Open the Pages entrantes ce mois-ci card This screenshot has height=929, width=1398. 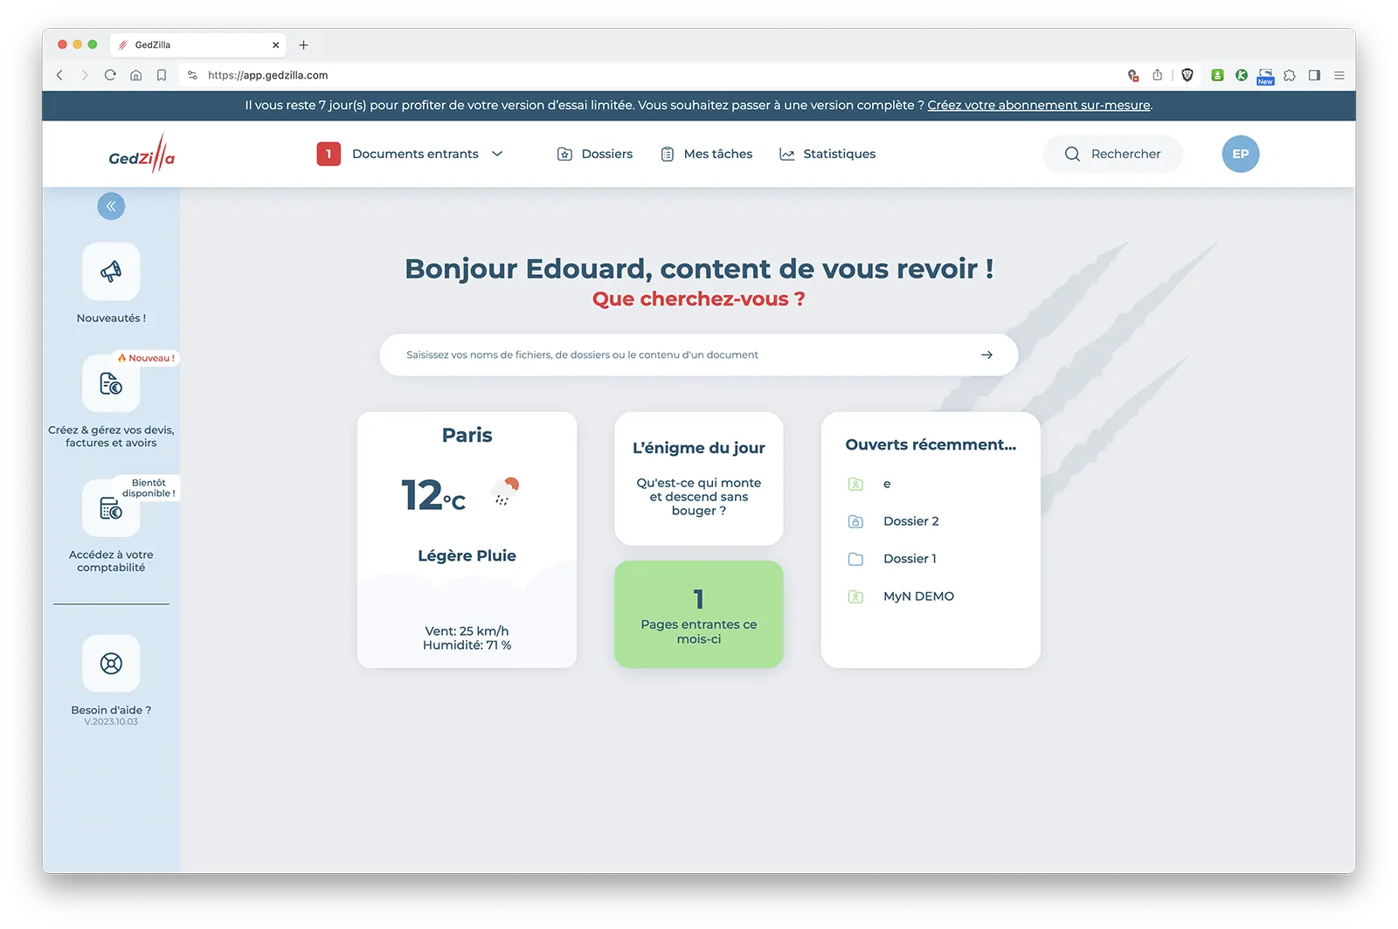tap(699, 615)
